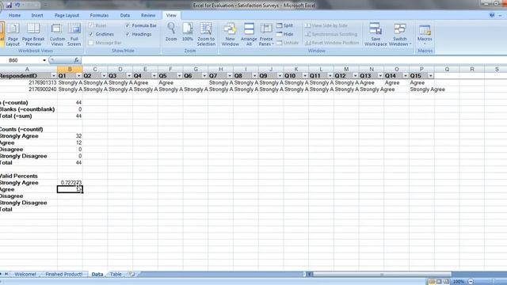Open the Zoom dialog magnifier
This screenshot has height=285, width=507.
pos(171,32)
